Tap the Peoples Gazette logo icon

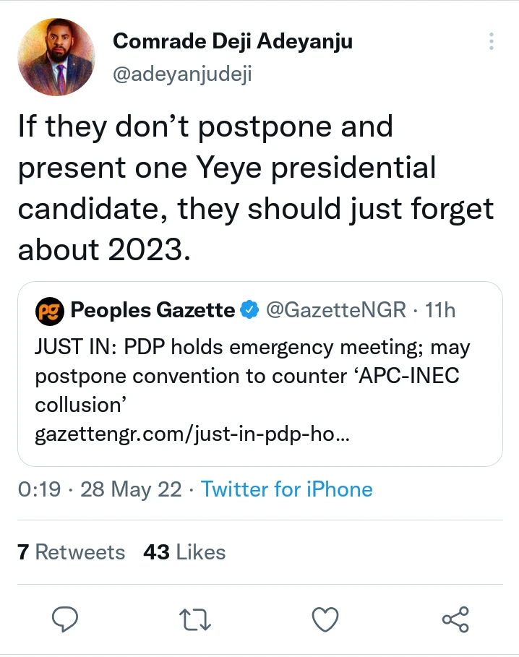(x=49, y=311)
